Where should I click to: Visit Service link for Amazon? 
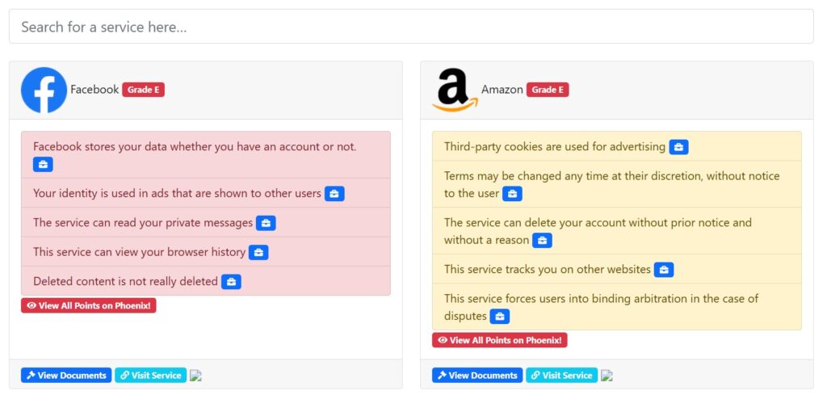[x=562, y=376]
